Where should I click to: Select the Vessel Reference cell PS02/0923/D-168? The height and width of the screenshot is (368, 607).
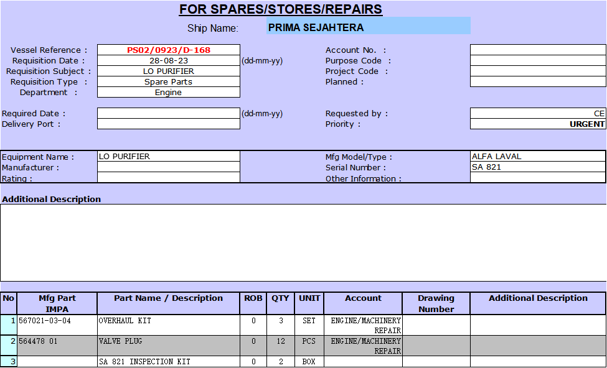168,50
